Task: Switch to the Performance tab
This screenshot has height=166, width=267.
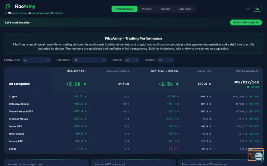Action: (124, 9)
